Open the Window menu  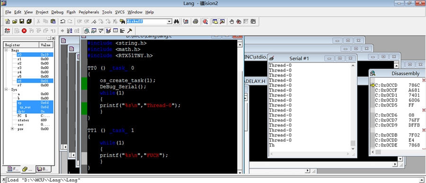click(x=135, y=12)
